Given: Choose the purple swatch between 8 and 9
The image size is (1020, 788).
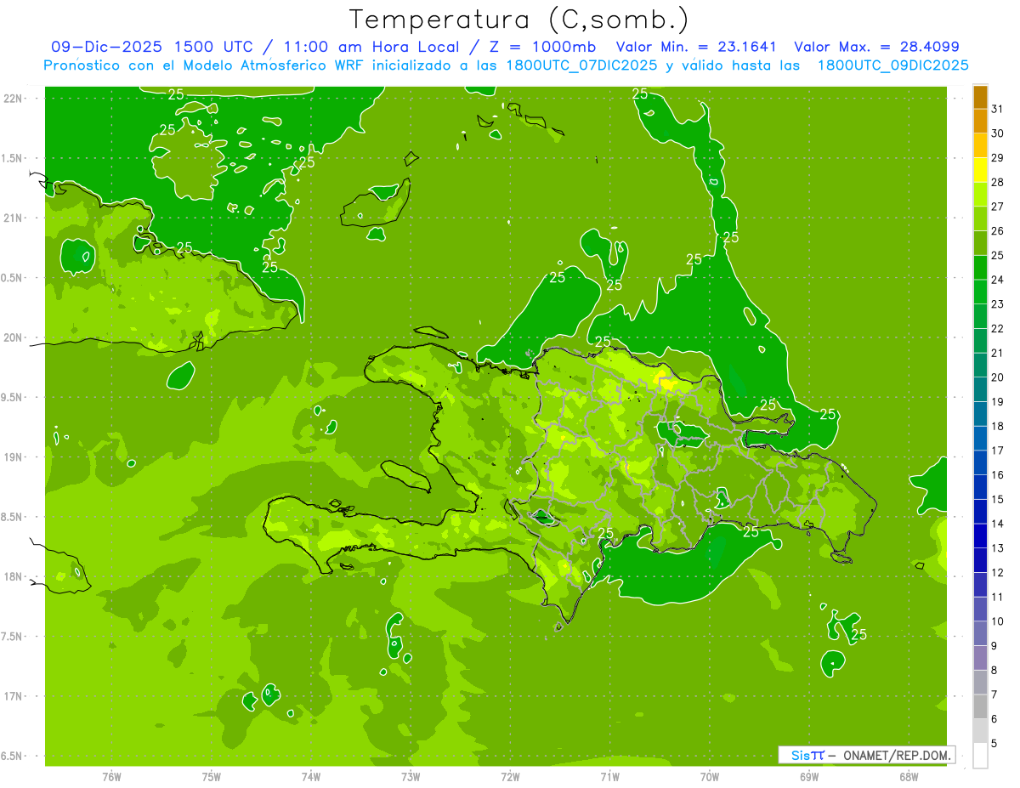Looking at the screenshot, I should [980, 659].
